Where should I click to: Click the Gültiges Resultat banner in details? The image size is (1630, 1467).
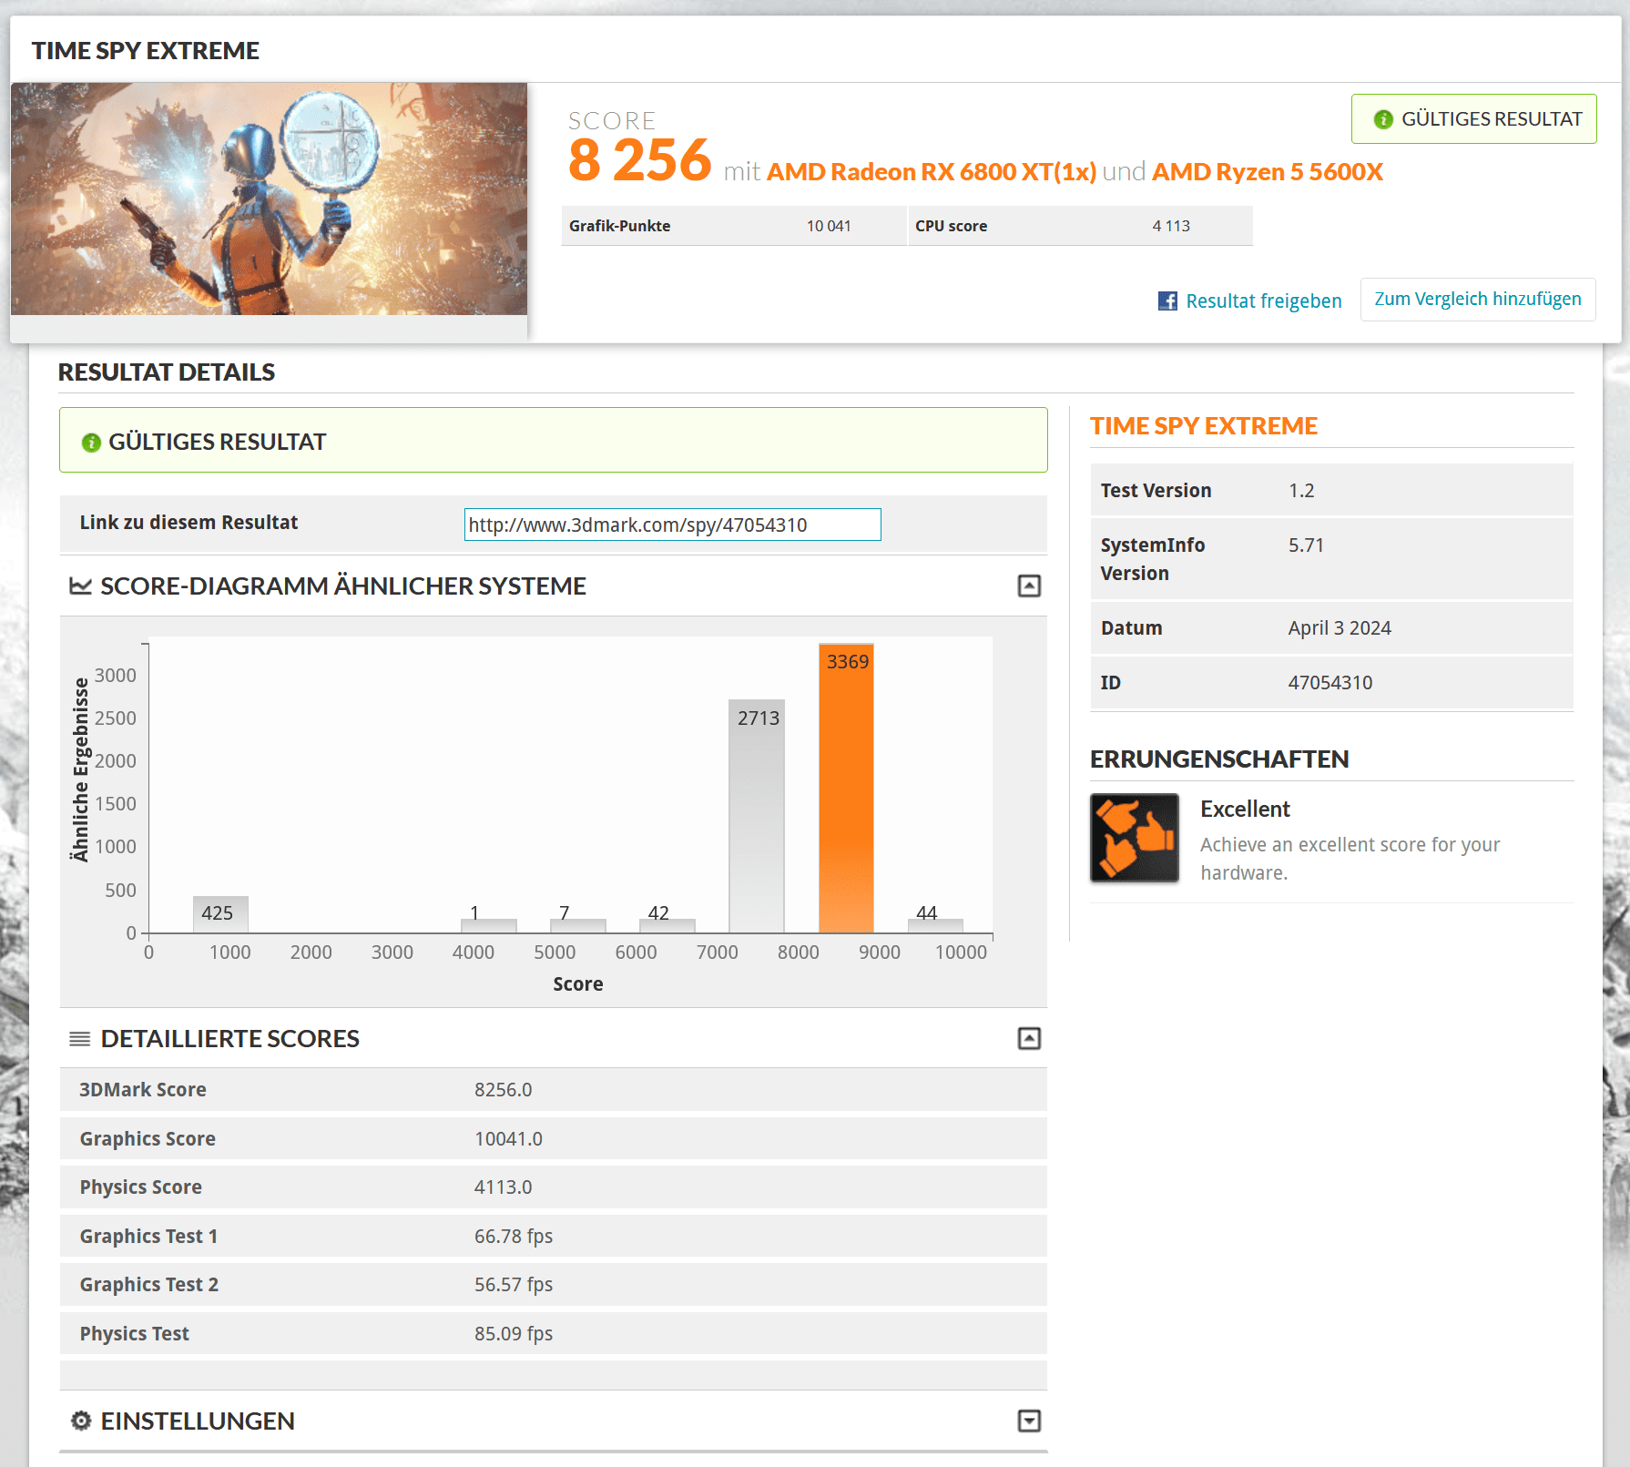(x=554, y=440)
